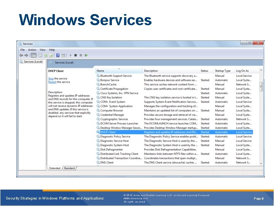Viewport: 274px width, 206px height.
Task: Click gear icon next to BranchCache
Action: coord(98,84)
